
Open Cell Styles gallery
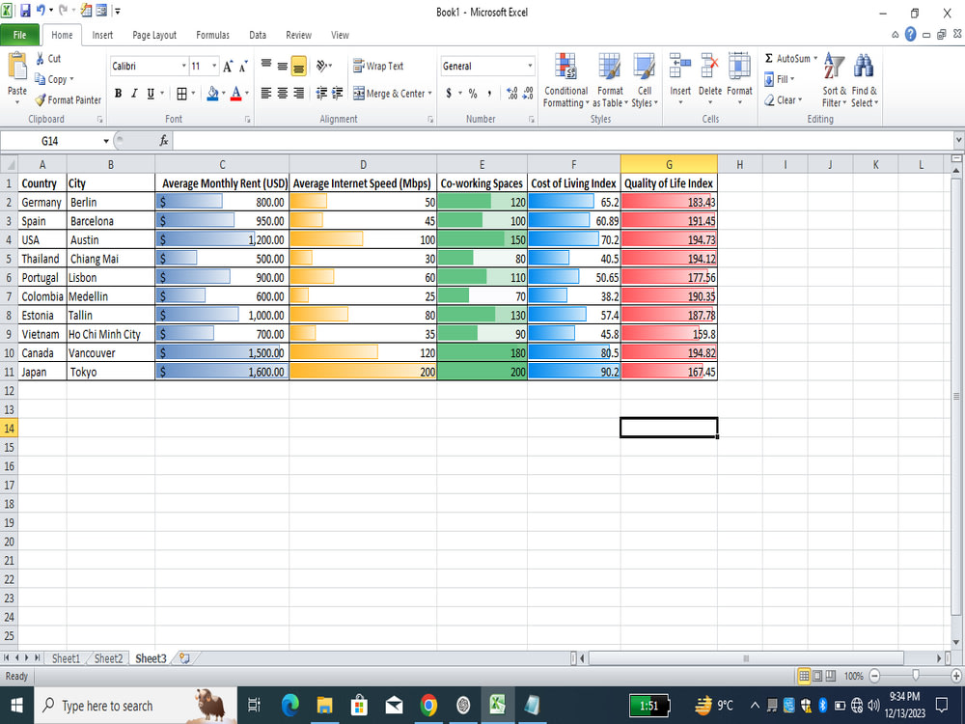(645, 81)
